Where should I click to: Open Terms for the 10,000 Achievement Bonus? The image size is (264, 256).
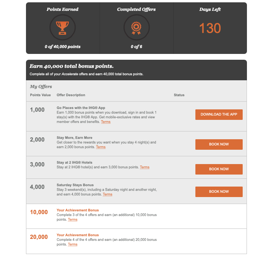coord(72,220)
